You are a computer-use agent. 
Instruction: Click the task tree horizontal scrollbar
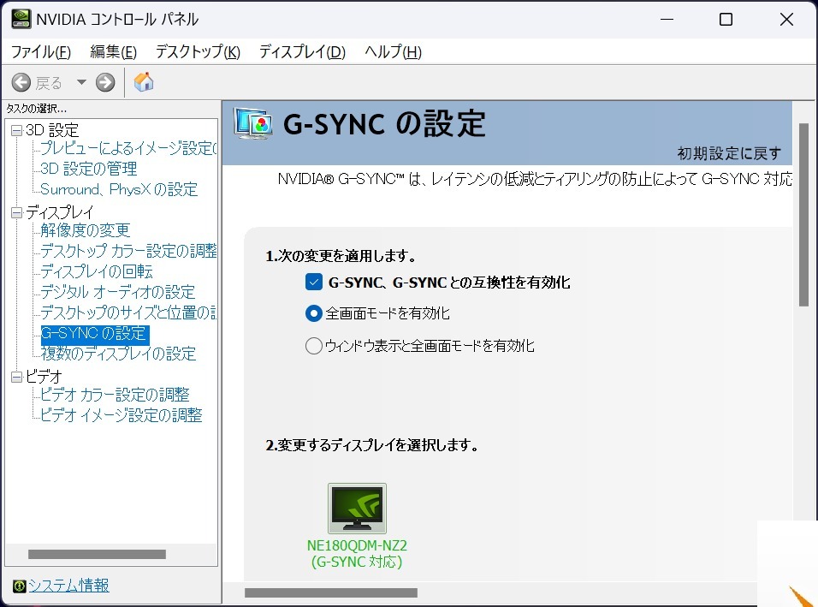tap(97, 554)
